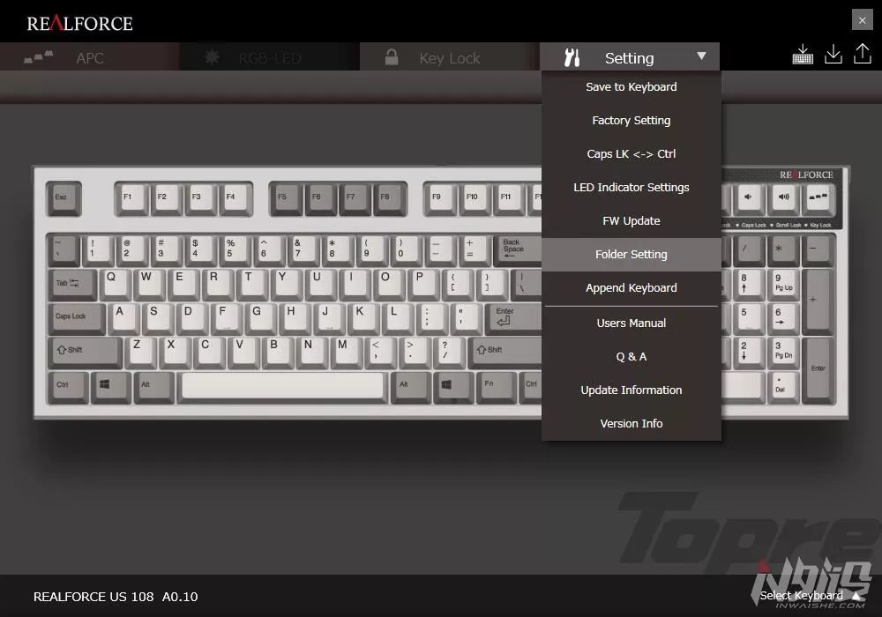
Task: Click REALFORCE US 108 A0.10 status text
Action: click(116, 597)
